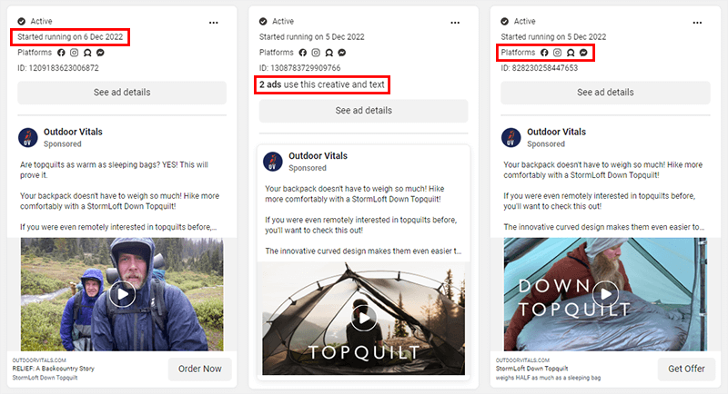
Task: Open 'StormLoft Down Topquilt' headline on Get Offer ad
Action: point(531,369)
